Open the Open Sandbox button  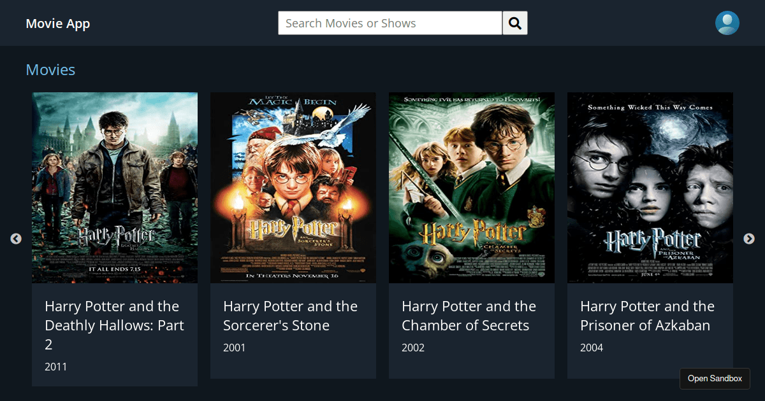[715, 379]
